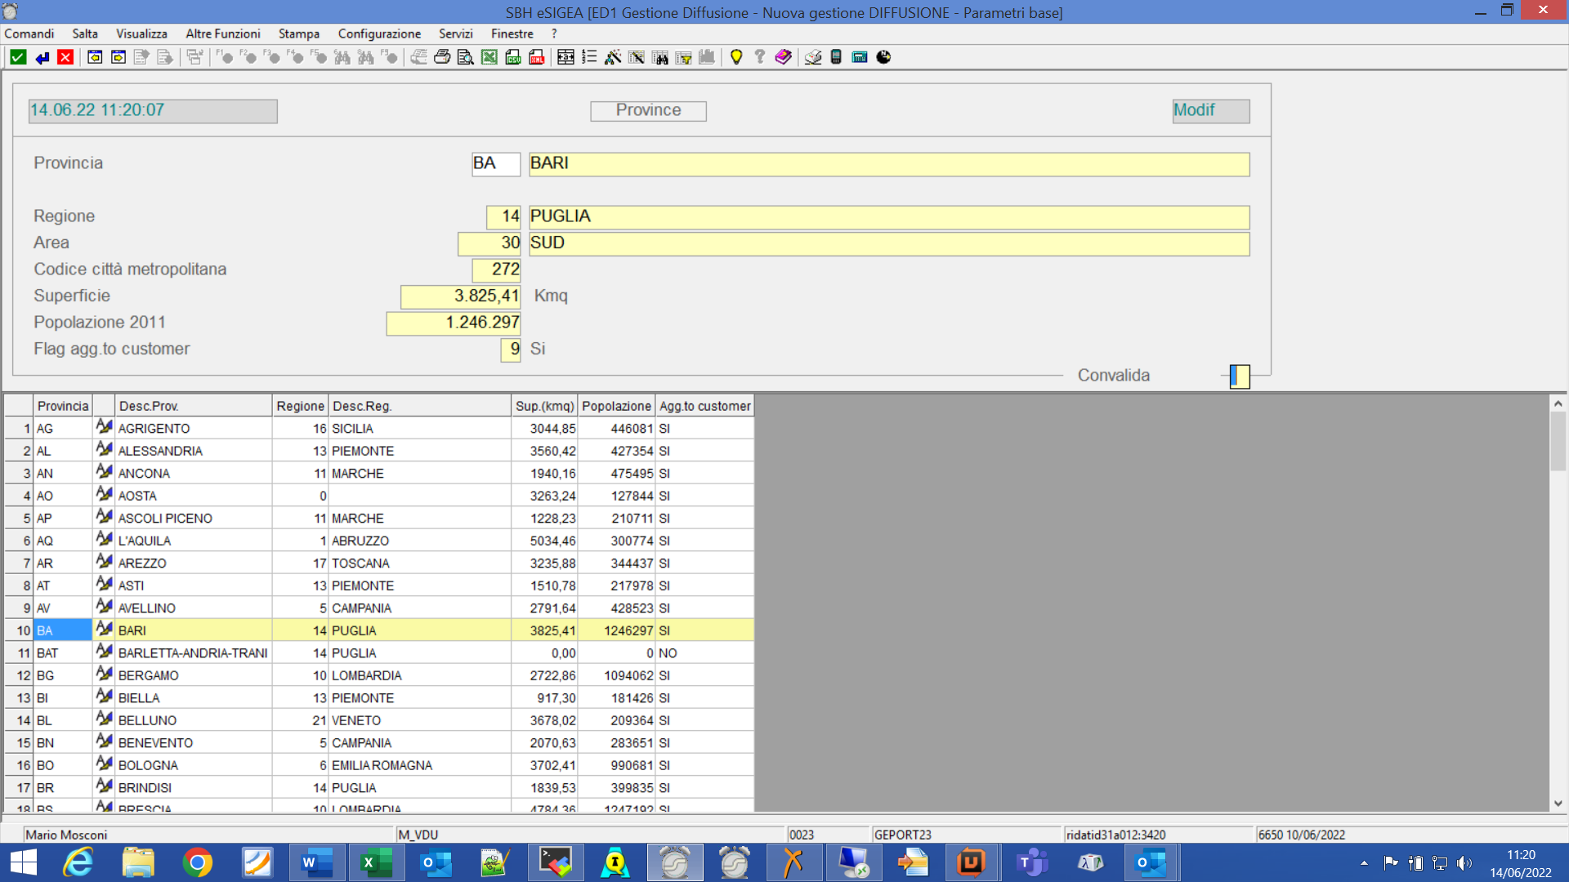Screen dimensions: 1569x882
Task: Toggle the Convalida checkbox
Action: pyautogui.click(x=1240, y=376)
